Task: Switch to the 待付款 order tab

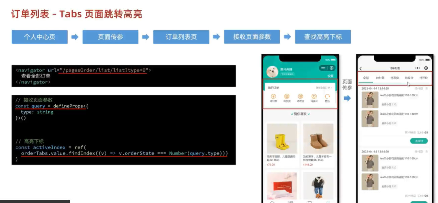Action: click(x=380, y=78)
